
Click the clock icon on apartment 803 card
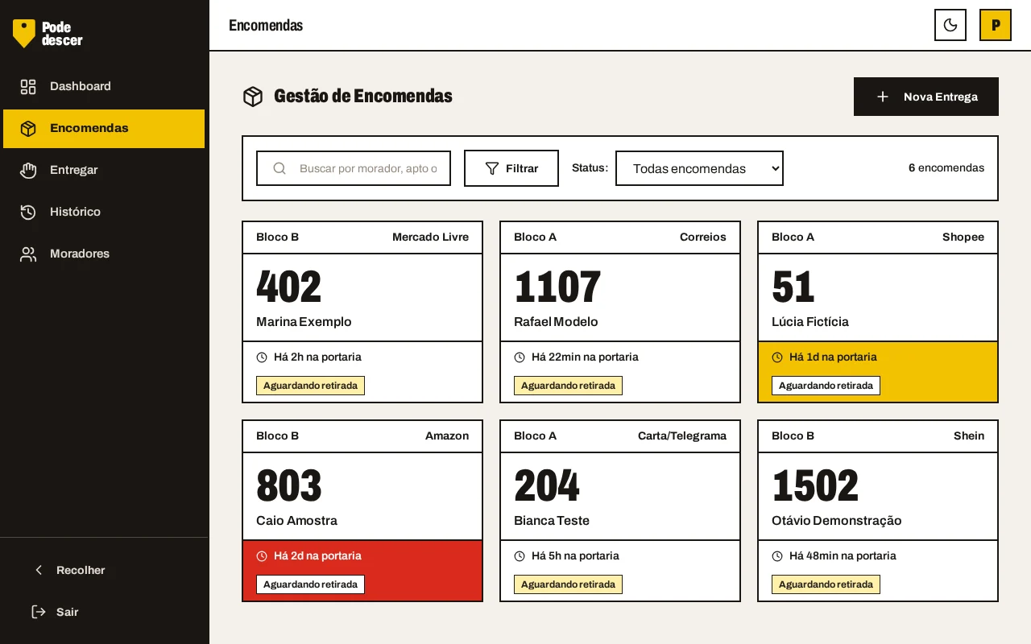coord(262,556)
